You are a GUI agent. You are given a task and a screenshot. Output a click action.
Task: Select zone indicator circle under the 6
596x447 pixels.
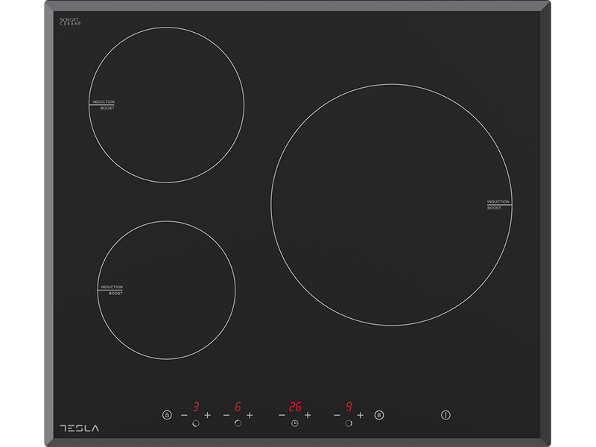[x=238, y=424]
